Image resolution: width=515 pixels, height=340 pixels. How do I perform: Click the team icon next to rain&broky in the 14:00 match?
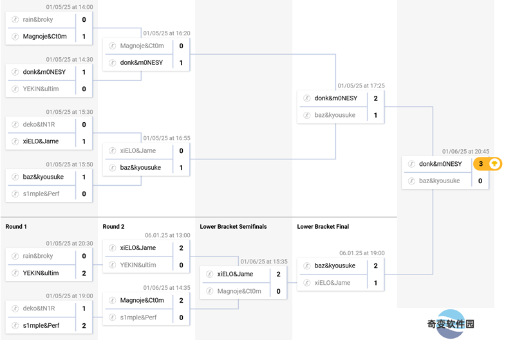[x=15, y=19]
